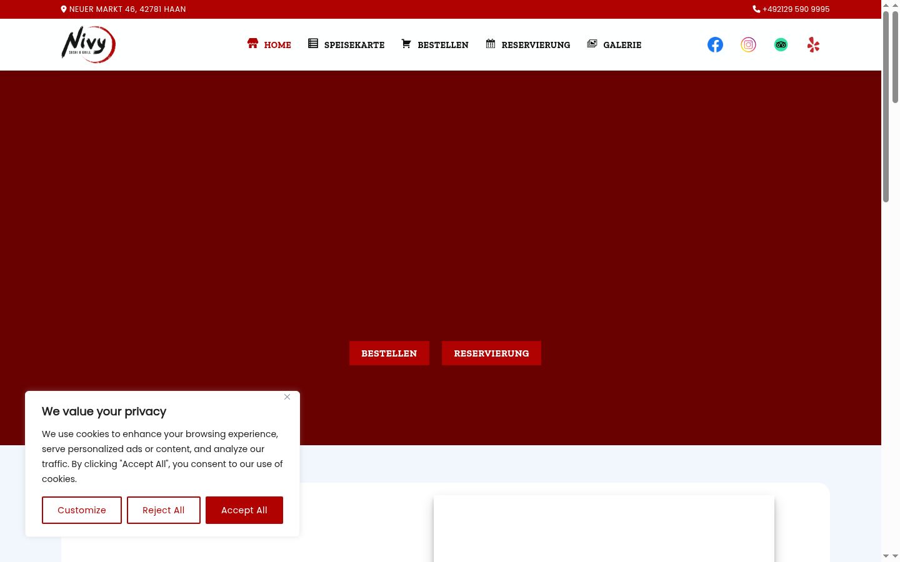The width and height of the screenshot is (900, 562).
Task: Open the SPEISEKARTE menu item
Action: (x=354, y=45)
